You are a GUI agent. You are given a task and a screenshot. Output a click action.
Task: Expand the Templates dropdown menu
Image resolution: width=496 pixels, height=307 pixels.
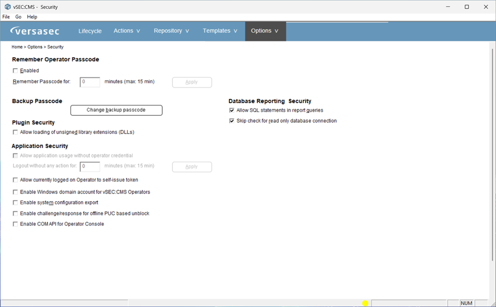(220, 31)
